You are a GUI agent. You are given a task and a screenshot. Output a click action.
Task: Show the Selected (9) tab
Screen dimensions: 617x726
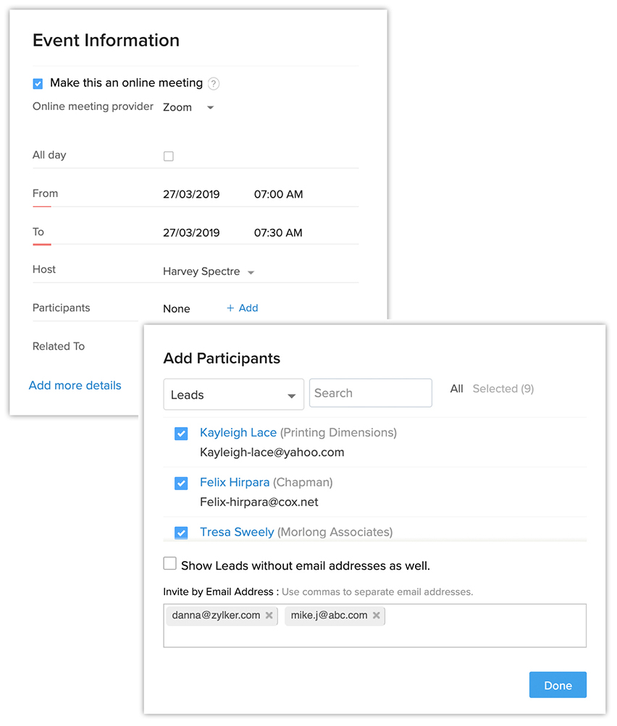[x=503, y=389]
